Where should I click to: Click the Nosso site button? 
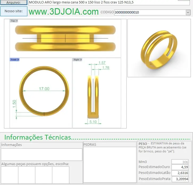14,11
